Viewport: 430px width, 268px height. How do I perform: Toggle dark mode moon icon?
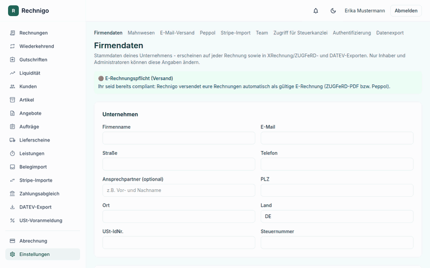(x=333, y=11)
